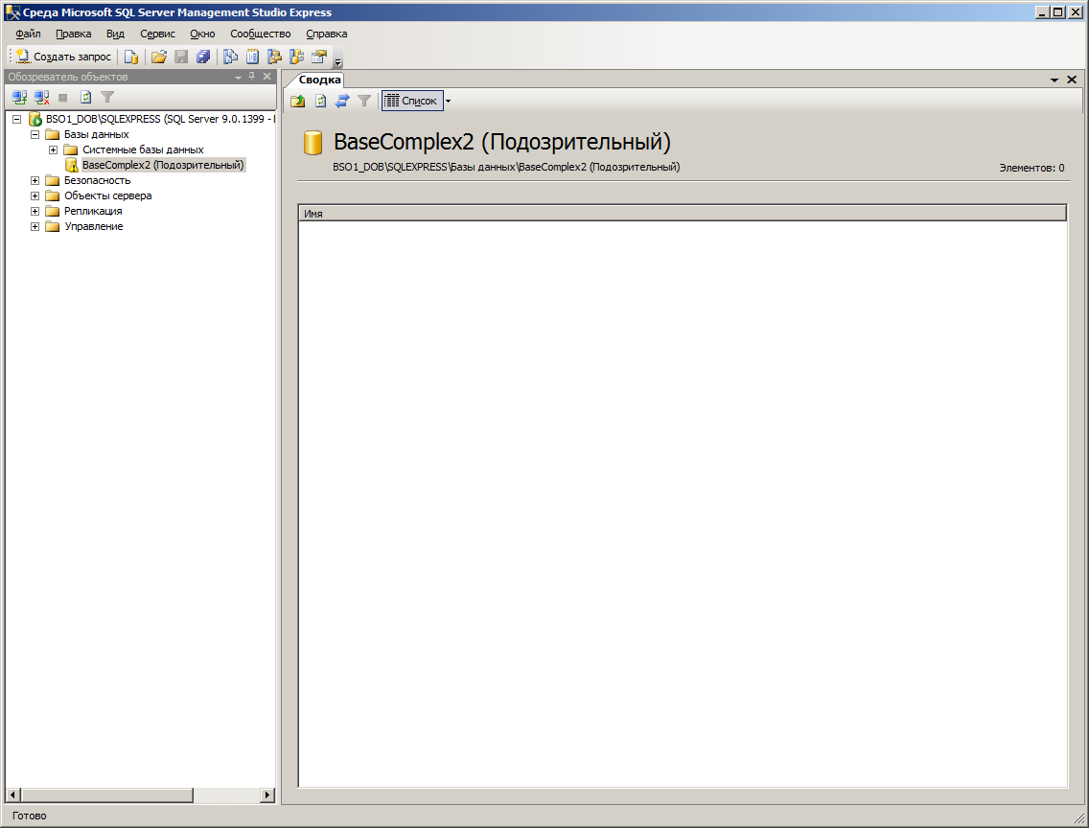Open the Object Explorer window position dropdown
This screenshot has height=828, width=1089.
[x=238, y=77]
